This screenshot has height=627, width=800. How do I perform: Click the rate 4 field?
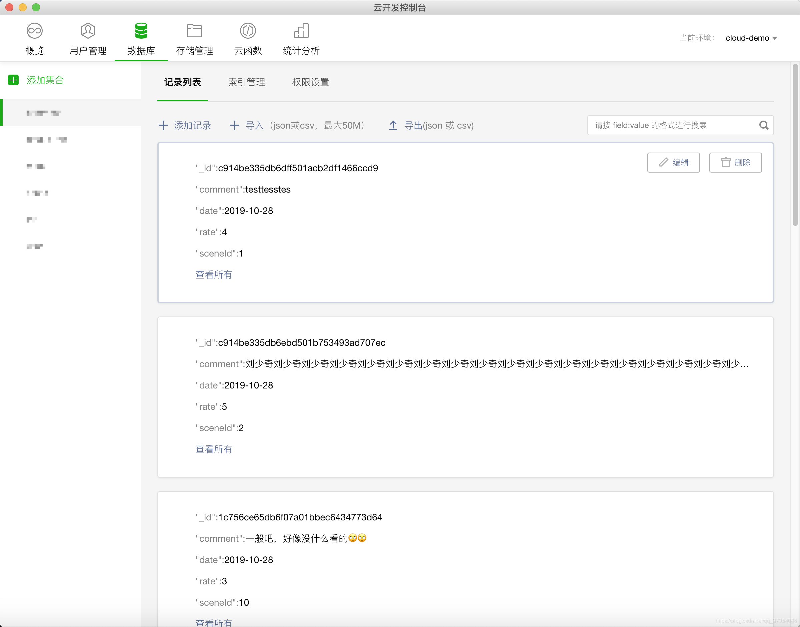pos(211,232)
